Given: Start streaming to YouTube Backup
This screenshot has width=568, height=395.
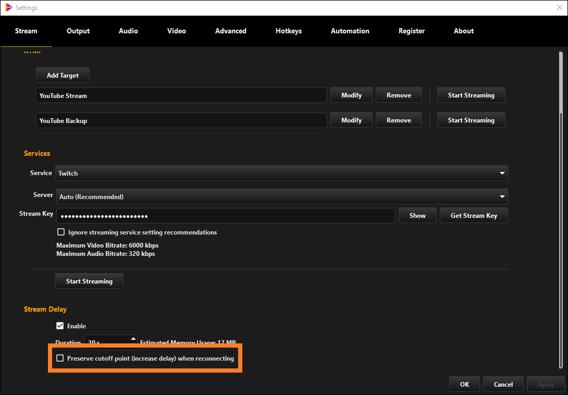Looking at the screenshot, I should click(x=471, y=120).
